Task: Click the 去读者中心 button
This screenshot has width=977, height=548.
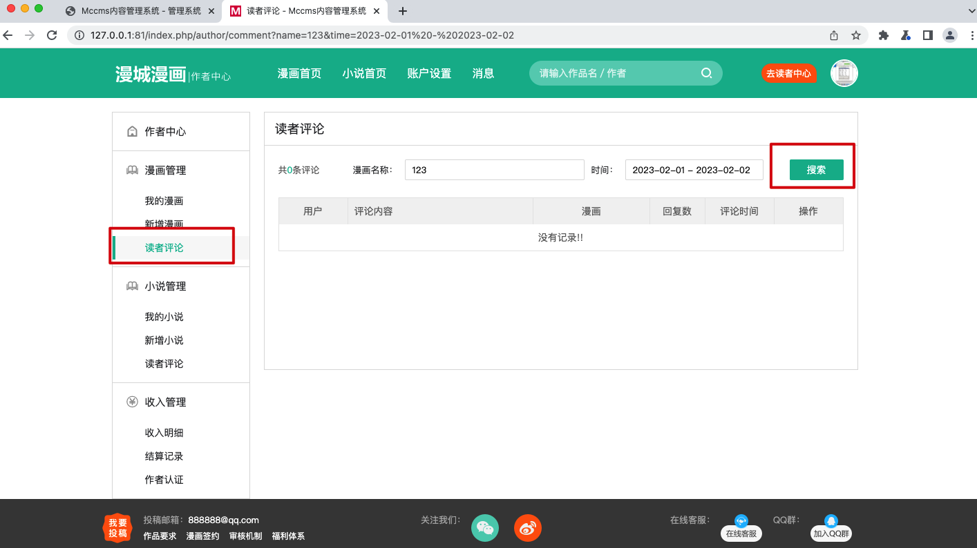Action: (789, 73)
